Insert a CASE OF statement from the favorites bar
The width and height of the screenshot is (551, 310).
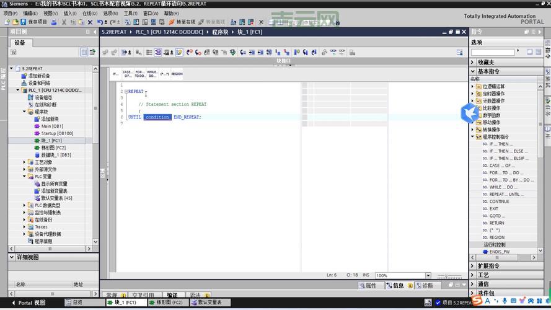128,74
